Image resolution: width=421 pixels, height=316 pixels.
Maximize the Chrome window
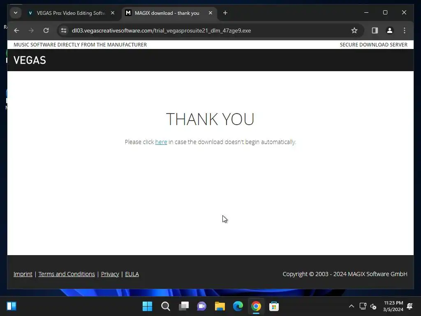point(385,13)
